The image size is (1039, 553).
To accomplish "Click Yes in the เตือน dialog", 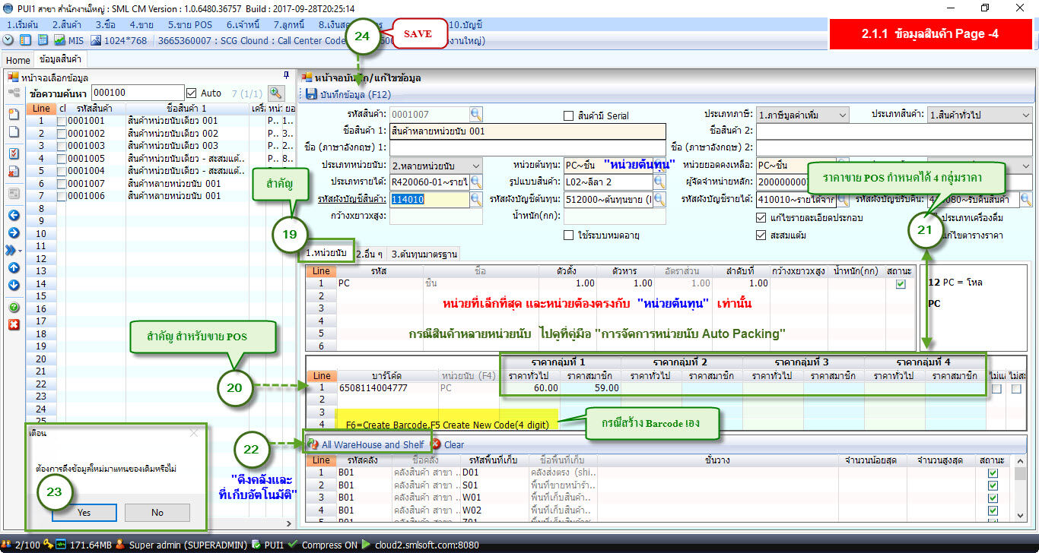I will (x=84, y=513).
